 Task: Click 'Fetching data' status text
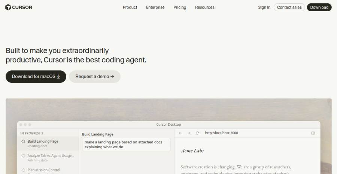[37, 161]
